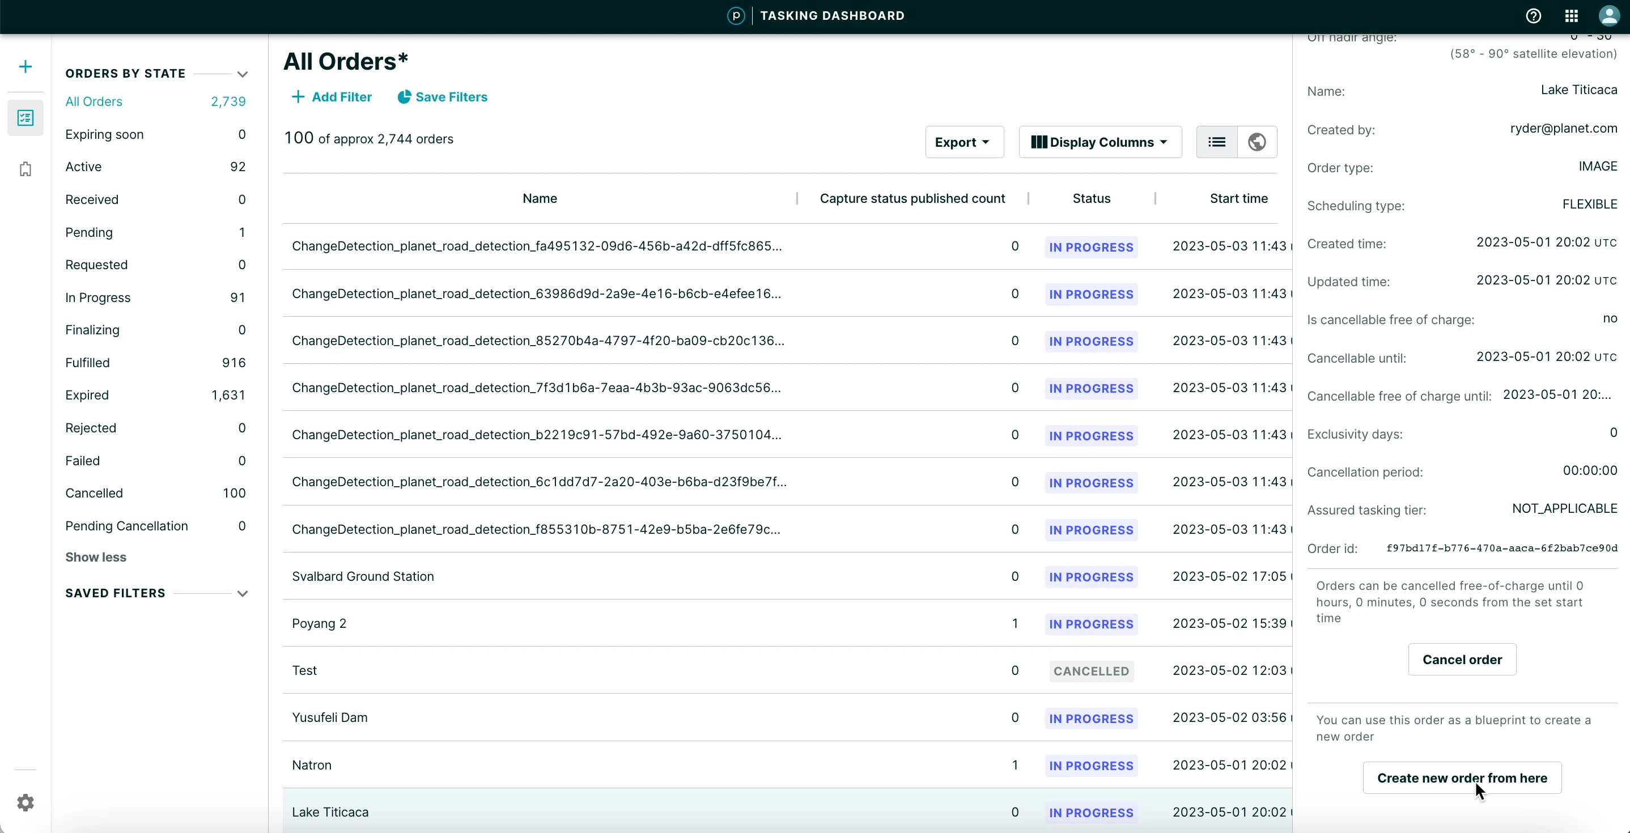Sort by the Start time column header
Viewport: 1630px width, 833px height.
tap(1238, 198)
